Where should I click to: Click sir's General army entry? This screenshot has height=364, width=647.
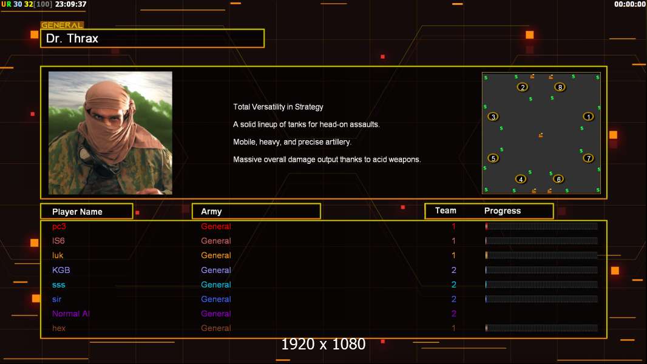pyautogui.click(x=216, y=299)
